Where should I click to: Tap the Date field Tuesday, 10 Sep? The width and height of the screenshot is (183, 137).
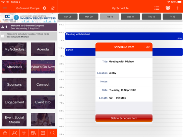click(x=124, y=90)
